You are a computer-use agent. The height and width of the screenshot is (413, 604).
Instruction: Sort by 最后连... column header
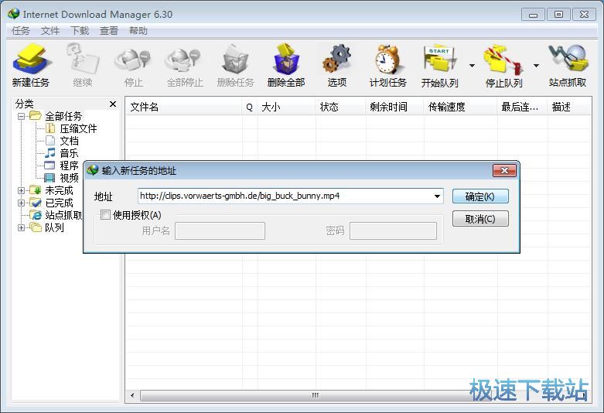(x=522, y=107)
